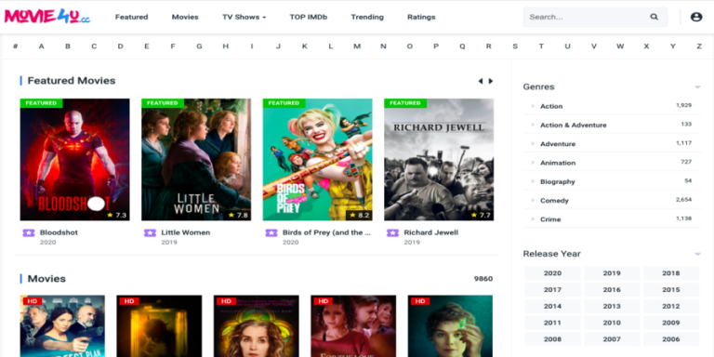Go to the Trending page
This screenshot has width=714, height=357.
coord(367,17)
